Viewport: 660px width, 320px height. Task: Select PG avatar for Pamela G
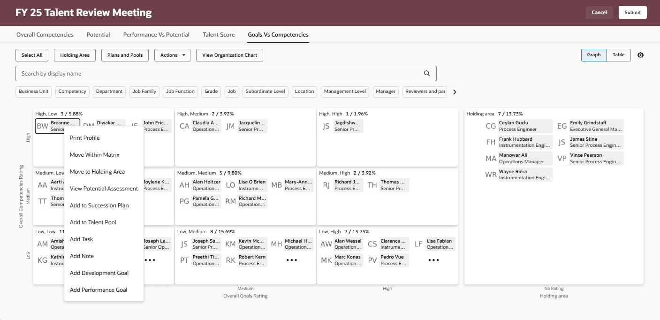(184, 201)
